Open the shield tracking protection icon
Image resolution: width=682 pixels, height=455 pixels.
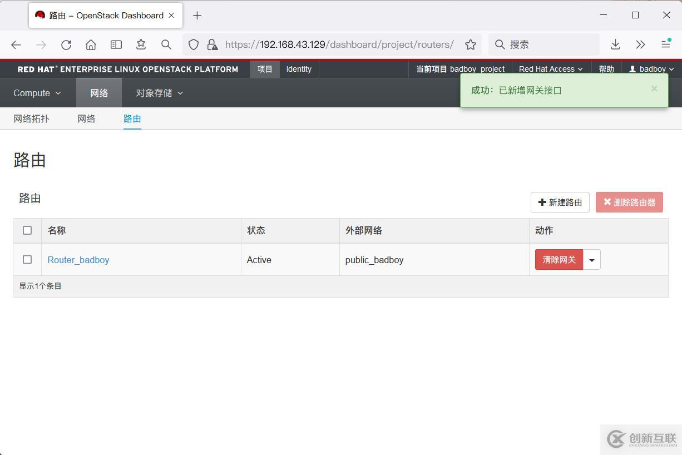(x=194, y=44)
